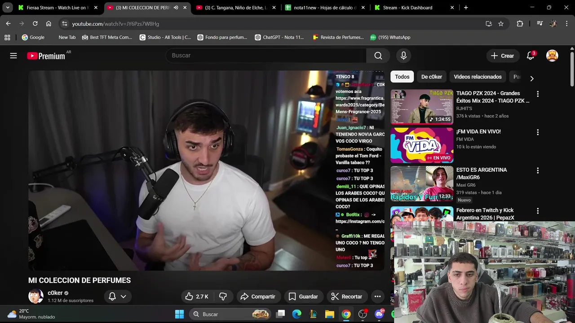The width and height of the screenshot is (575, 323).
Task: Open options menu for ESTO ES ARGENTINA video
Action: pyautogui.click(x=538, y=170)
